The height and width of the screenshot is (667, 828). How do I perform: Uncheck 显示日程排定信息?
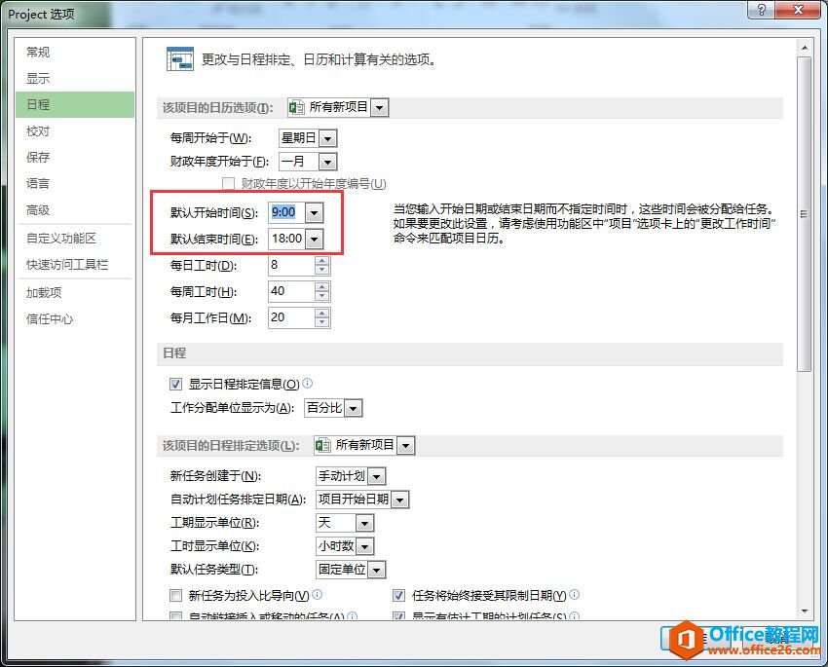(174, 384)
